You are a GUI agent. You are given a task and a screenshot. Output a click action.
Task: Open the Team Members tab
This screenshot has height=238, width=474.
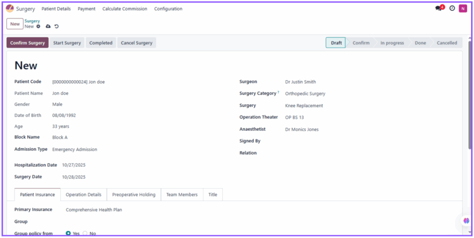(182, 194)
